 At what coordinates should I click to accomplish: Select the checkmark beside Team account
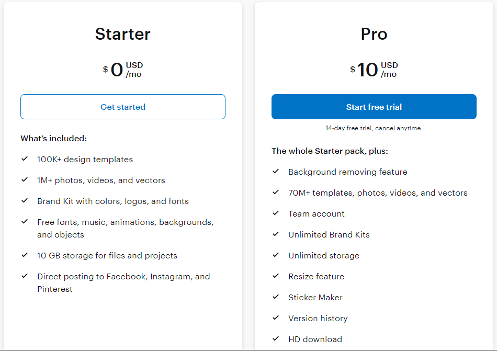coord(276,213)
